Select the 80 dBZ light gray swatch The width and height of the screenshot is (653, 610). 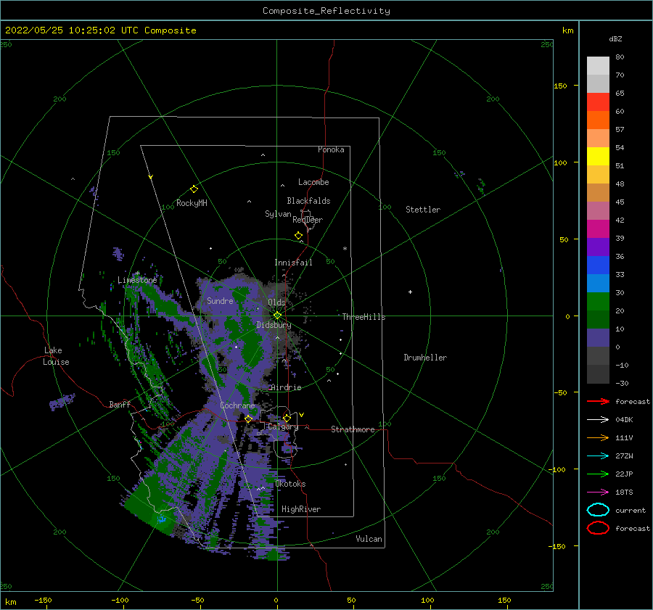pyautogui.click(x=598, y=66)
